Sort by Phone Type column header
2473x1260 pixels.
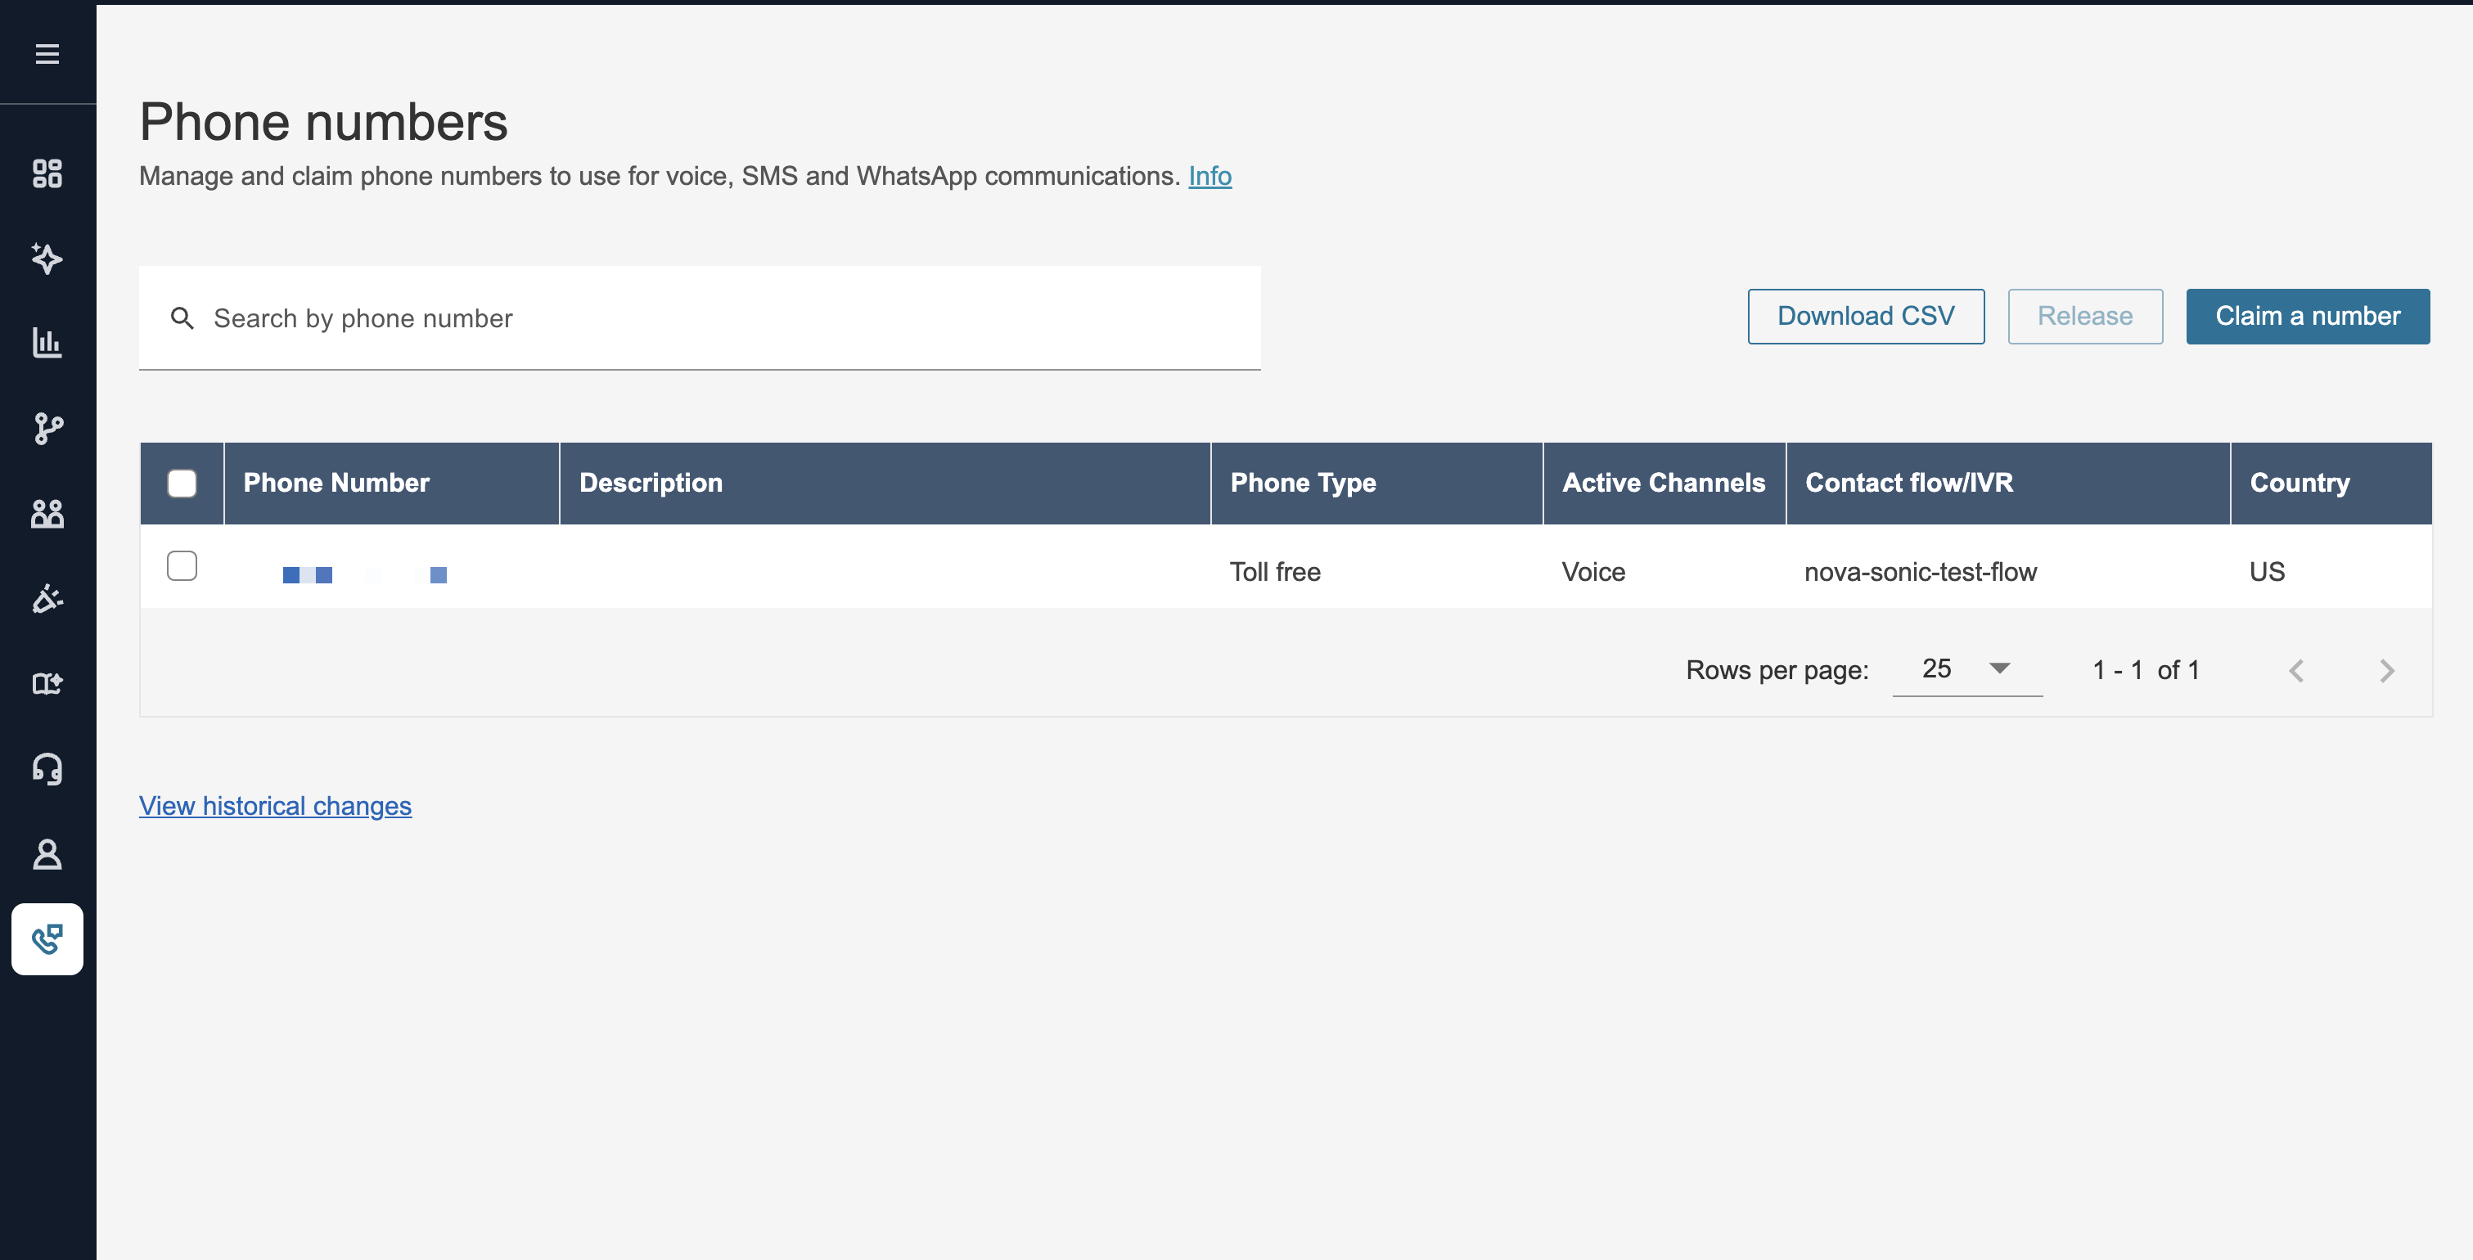1303,483
